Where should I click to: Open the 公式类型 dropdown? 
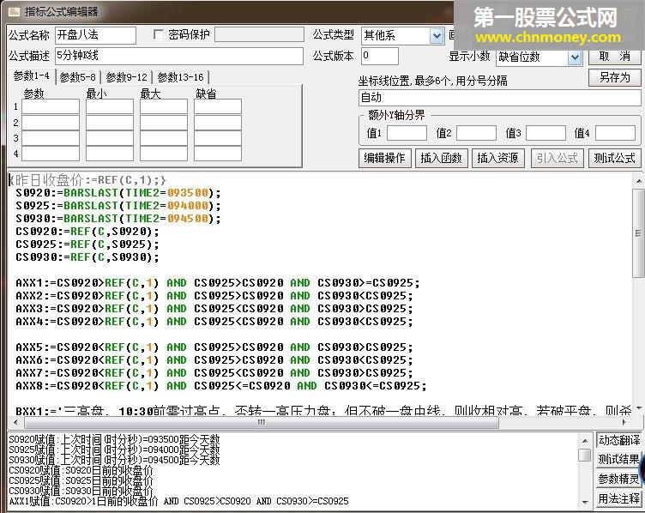pos(437,36)
